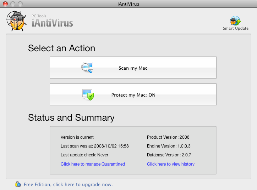Run Smart Update via its icon
Screen dimensions: 257x190
(235, 20)
